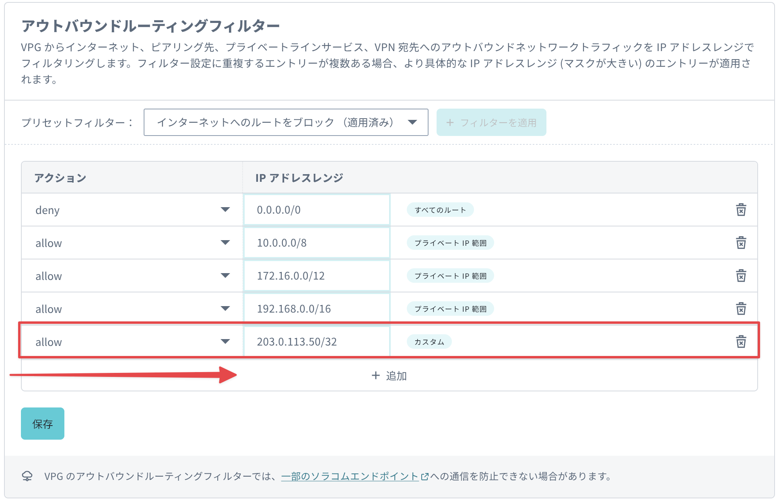Image resolution: width=779 pixels, height=502 pixels.
Task: Click the 0.0.0.0/0 IP range field
Action: [316, 210]
